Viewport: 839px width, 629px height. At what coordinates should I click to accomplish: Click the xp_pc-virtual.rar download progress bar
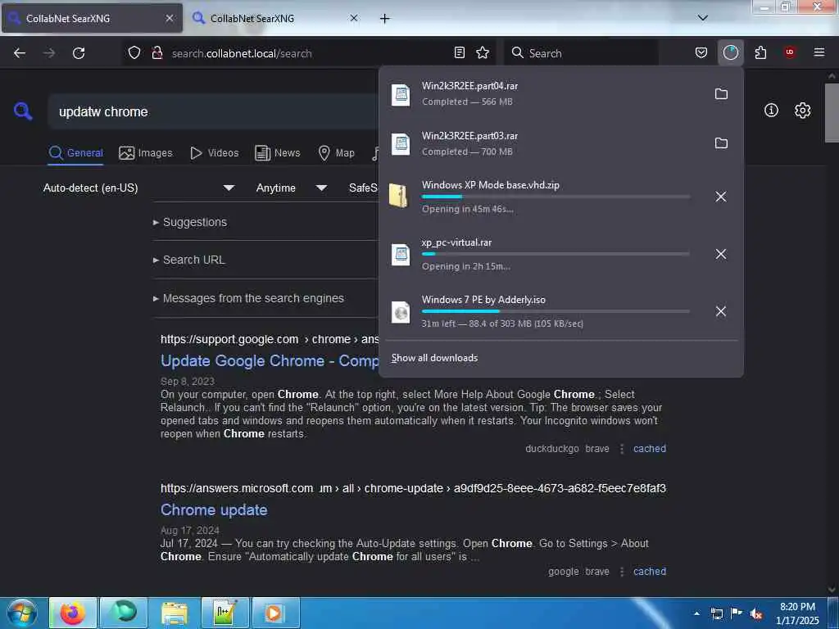[x=556, y=254]
